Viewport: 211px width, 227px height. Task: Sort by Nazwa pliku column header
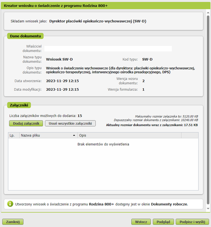pyautogui.click(x=48, y=135)
